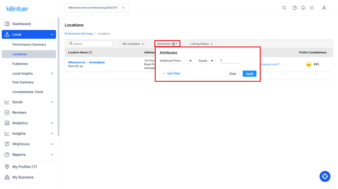Open the All Locations filter dropdown

click(x=133, y=44)
